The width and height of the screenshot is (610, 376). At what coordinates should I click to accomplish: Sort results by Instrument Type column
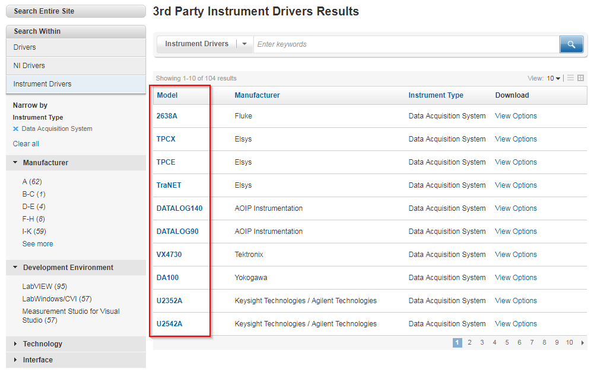coord(436,95)
